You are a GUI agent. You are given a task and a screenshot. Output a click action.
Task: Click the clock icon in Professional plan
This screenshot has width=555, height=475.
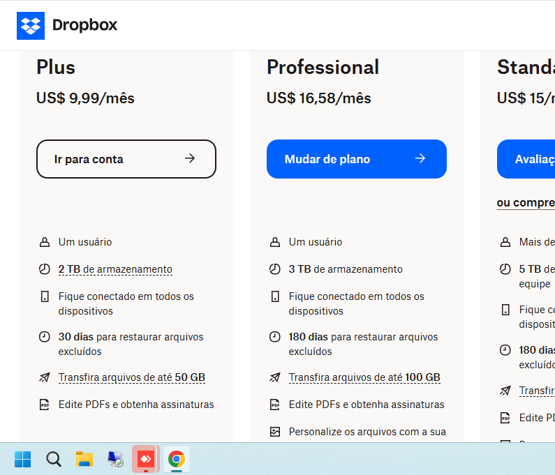(x=275, y=337)
